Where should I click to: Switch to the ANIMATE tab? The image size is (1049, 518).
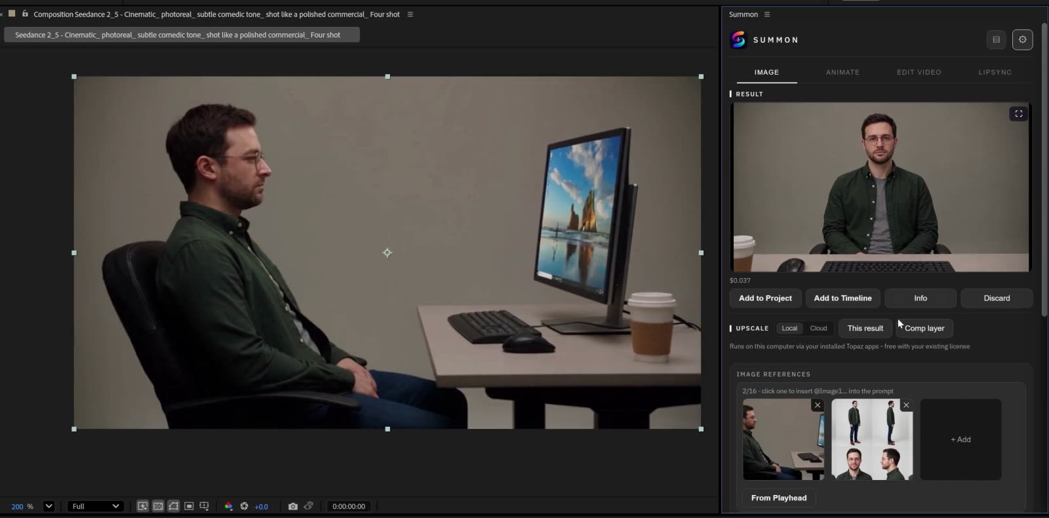click(x=842, y=72)
